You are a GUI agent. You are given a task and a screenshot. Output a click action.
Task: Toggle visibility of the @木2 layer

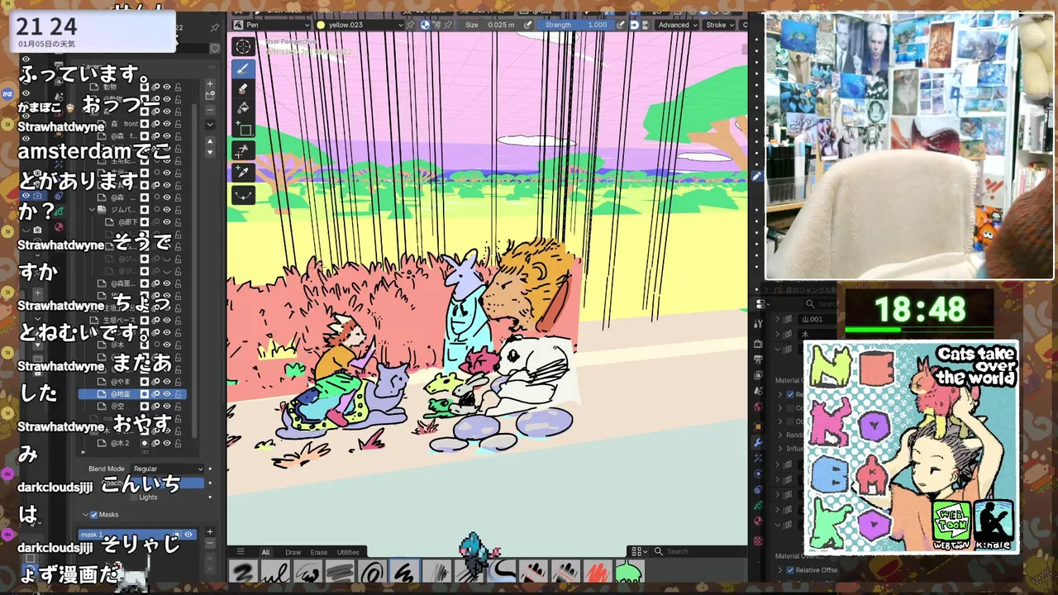click(167, 443)
